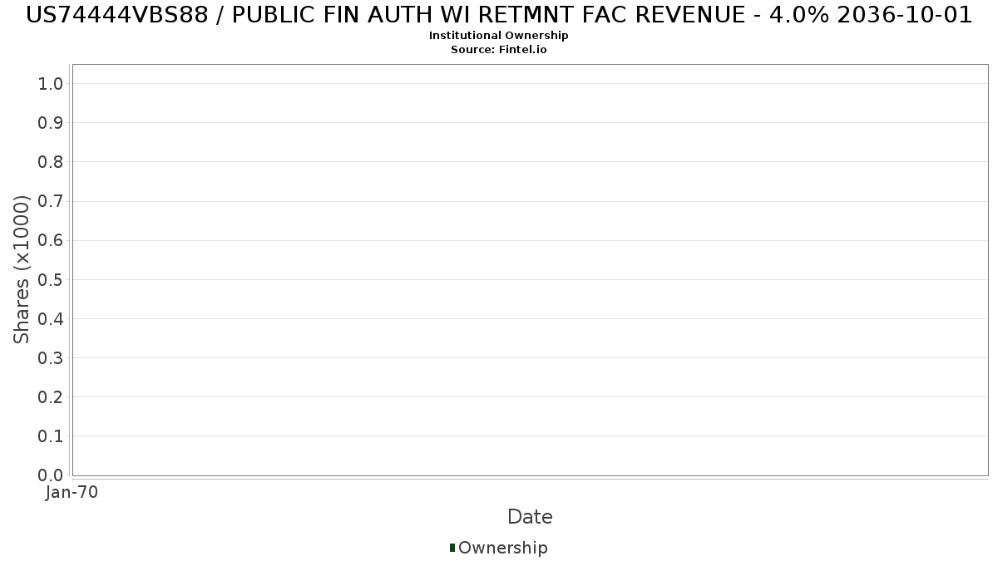Click the 0.5 y-axis tick label
998x561 pixels.
[x=51, y=279]
